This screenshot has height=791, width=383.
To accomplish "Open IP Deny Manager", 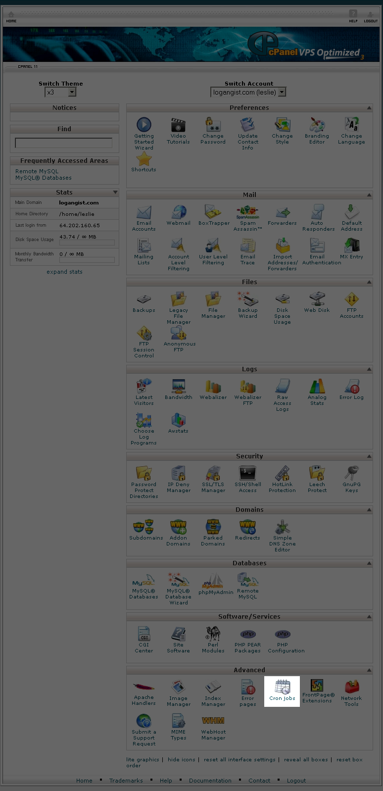I will [x=178, y=479].
